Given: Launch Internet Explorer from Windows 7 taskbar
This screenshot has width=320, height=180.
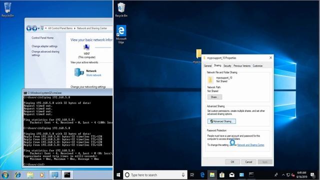Looking at the screenshot, I should coord(18,175).
